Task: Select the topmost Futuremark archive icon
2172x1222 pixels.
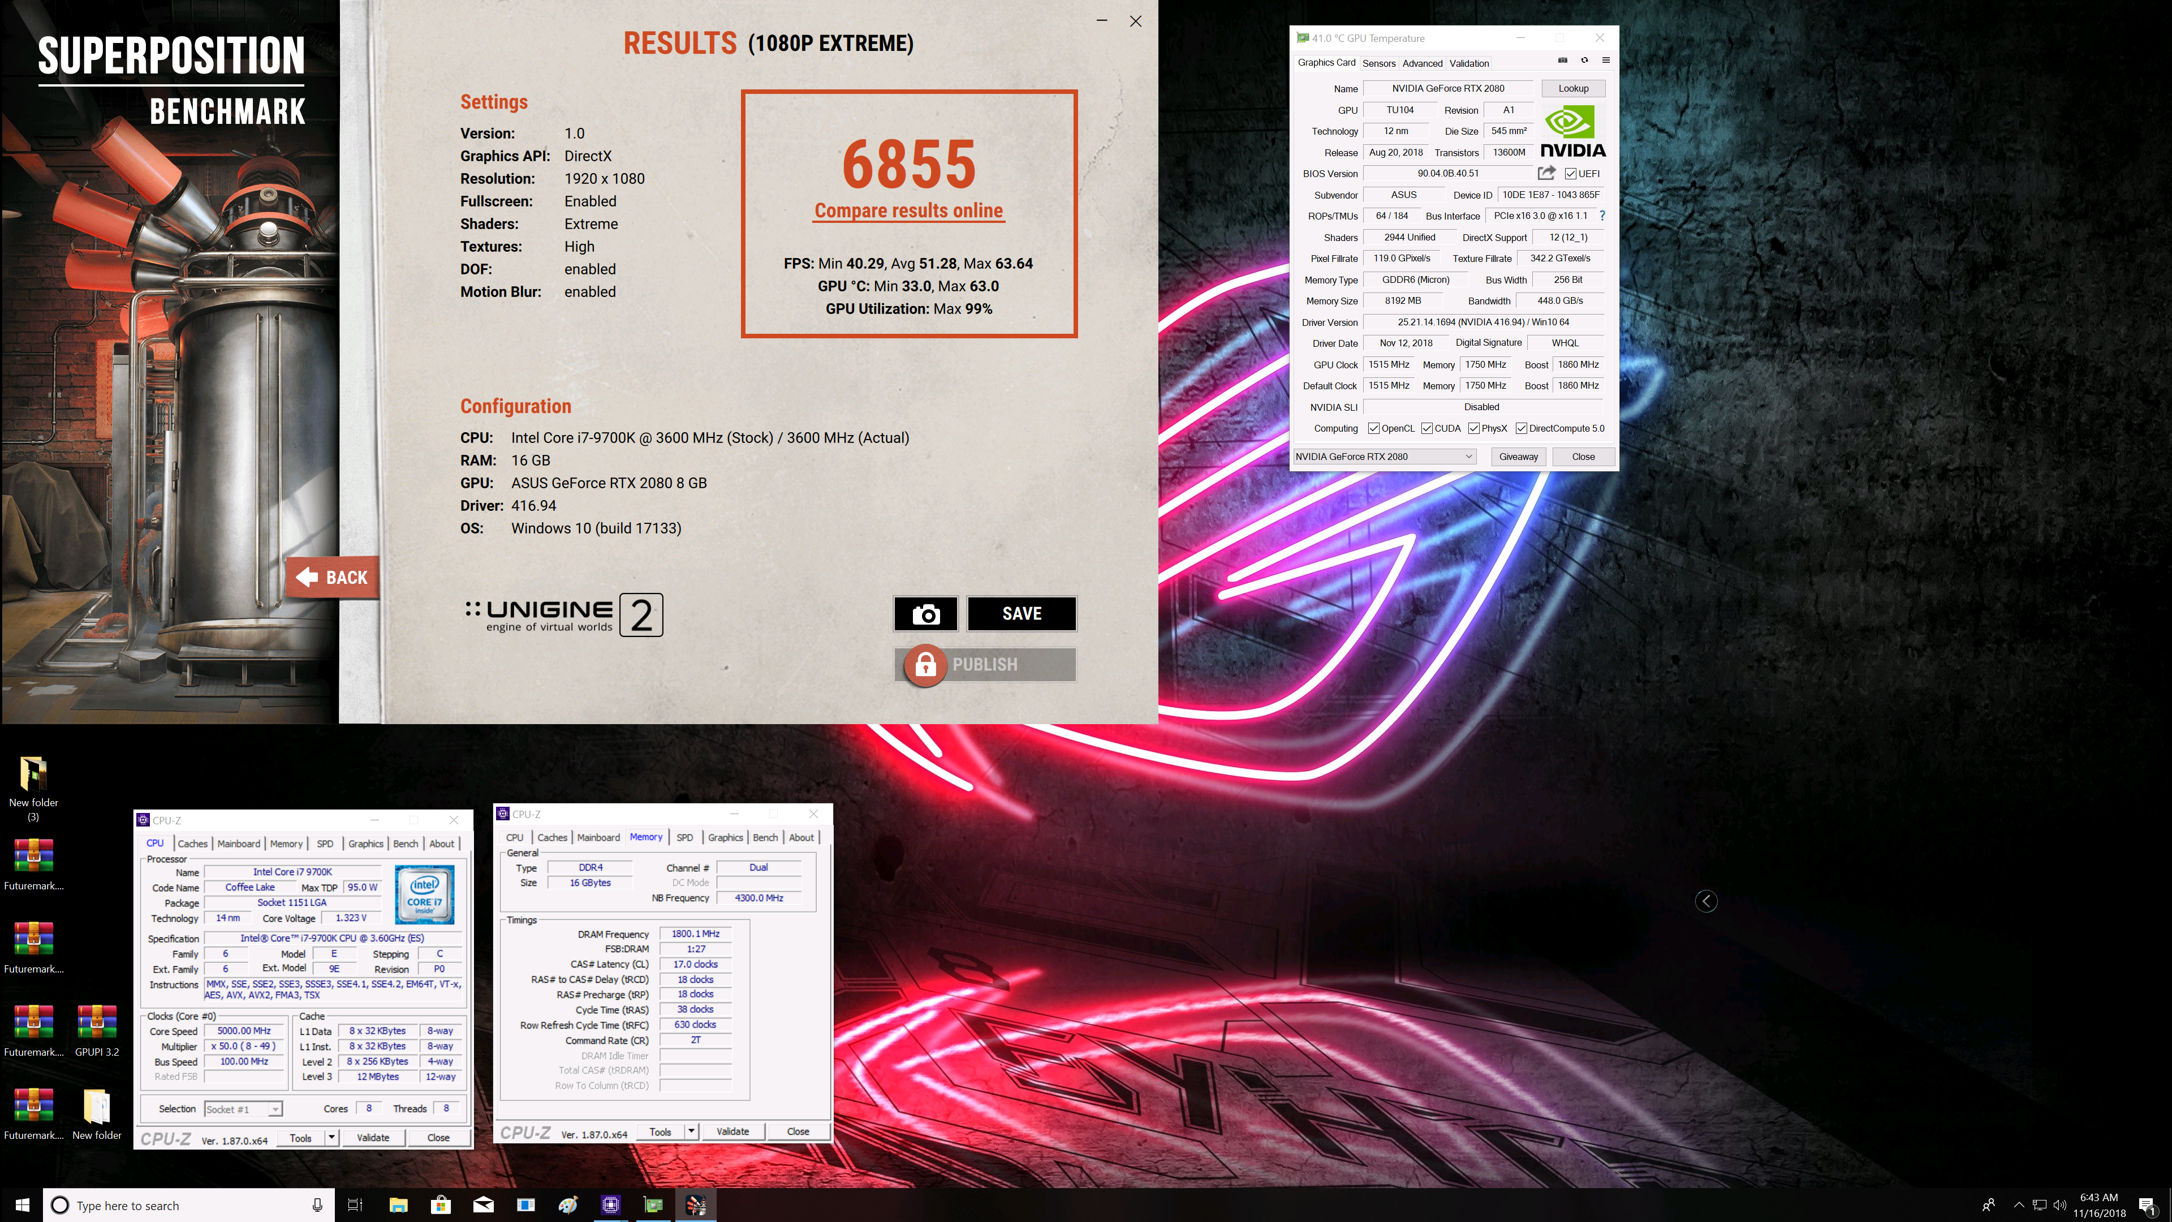Action: (x=33, y=864)
